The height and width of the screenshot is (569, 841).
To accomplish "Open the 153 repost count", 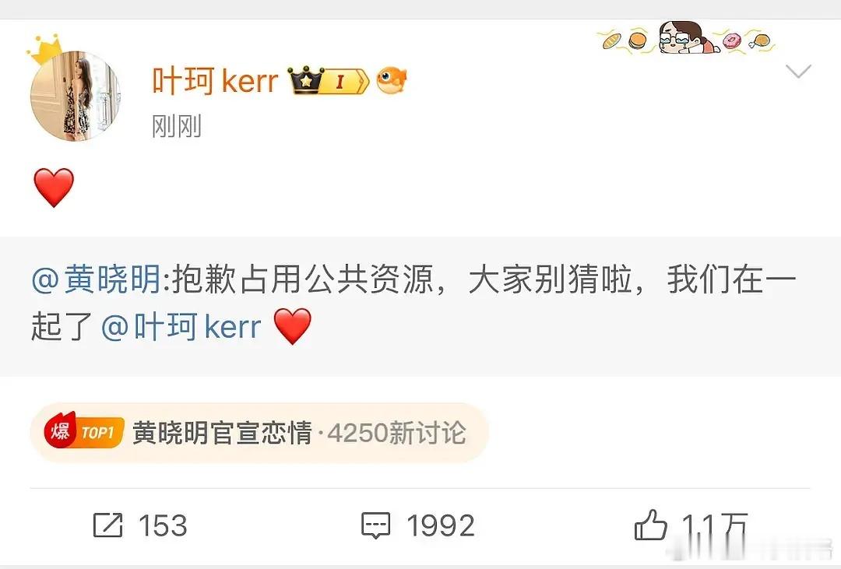I will [x=163, y=525].
